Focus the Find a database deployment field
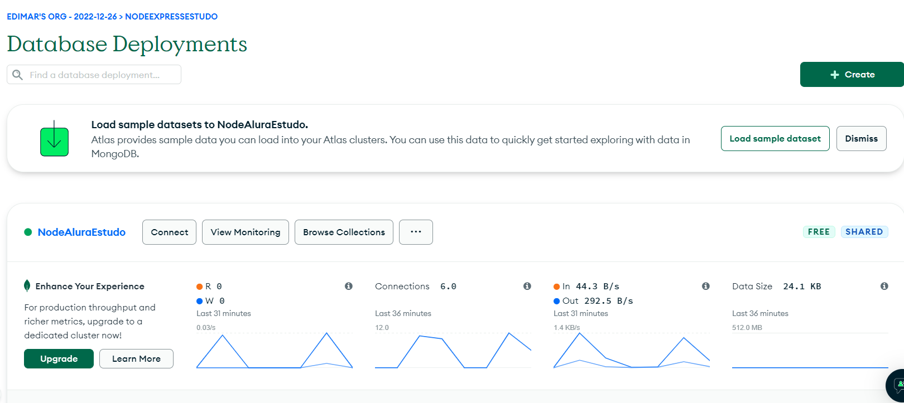This screenshot has width=904, height=403. point(94,75)
